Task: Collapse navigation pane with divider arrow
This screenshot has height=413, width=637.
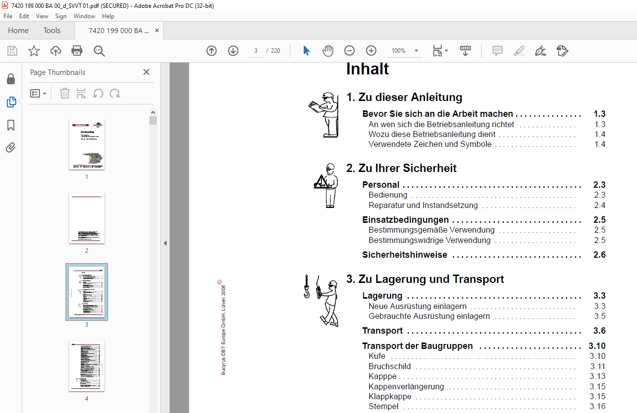Action: click(x=165, y=243)
